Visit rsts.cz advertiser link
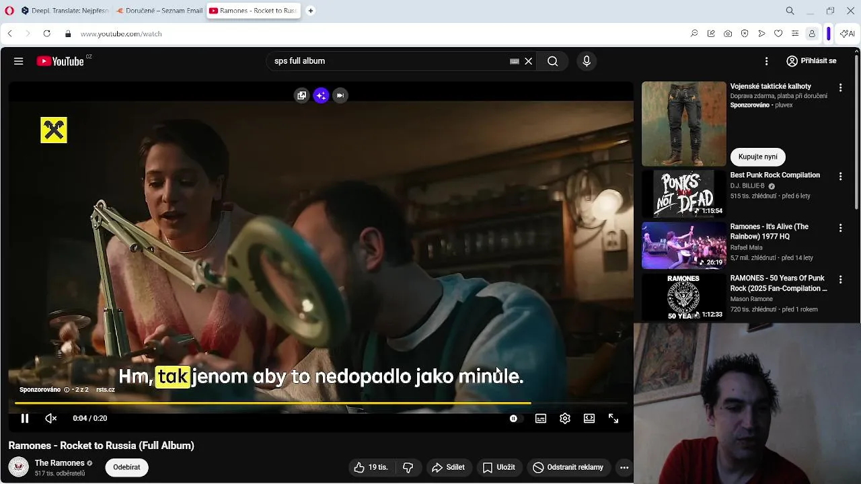 click(106, 390)
